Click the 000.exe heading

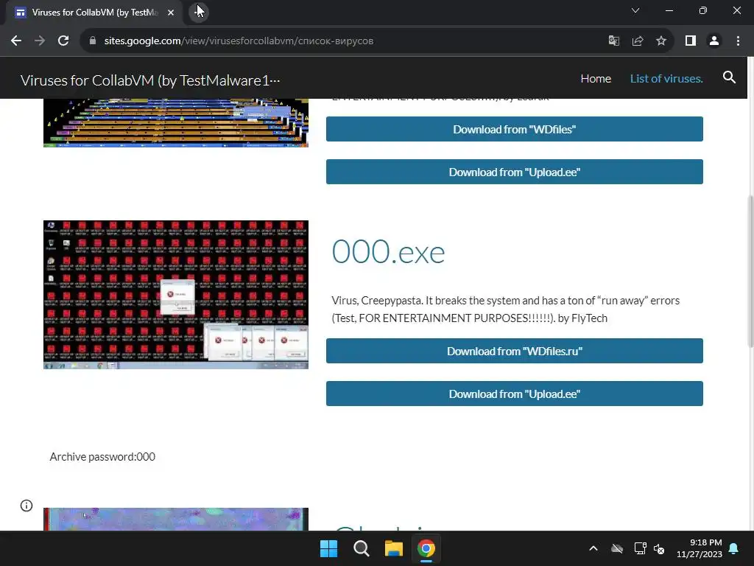[388, 252]
